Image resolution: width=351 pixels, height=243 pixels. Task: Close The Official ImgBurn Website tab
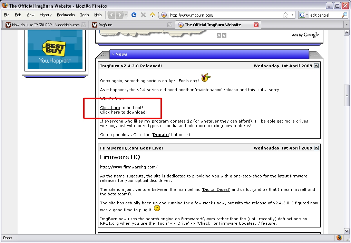point(256,25)
